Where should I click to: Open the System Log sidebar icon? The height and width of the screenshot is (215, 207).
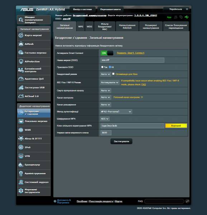pos(21,182)
